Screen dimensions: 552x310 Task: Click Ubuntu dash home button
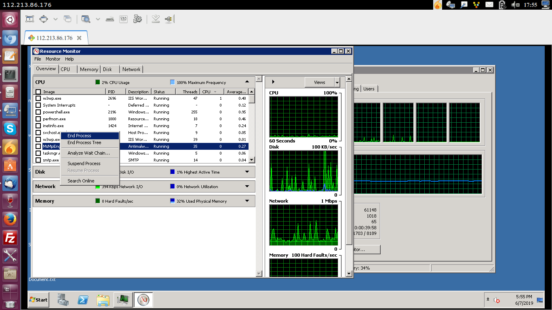tap(10, 19)
